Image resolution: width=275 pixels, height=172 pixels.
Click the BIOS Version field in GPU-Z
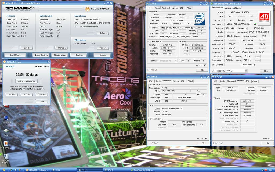coord(238,24)
